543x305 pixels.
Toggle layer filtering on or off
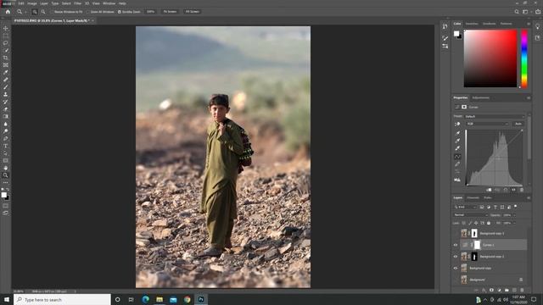pyautogui.click(x=516, y=207)
